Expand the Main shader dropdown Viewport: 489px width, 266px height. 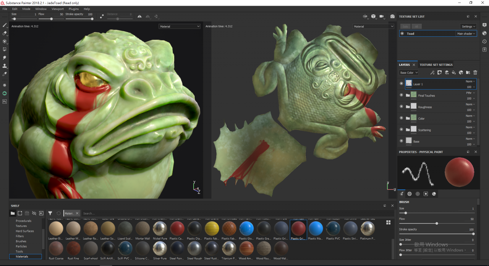[466, 34]
